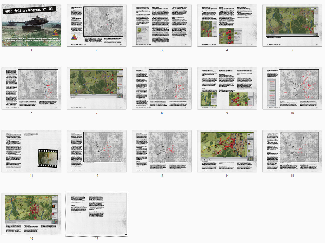
Task: Select page 17 text-only thumbnail
Action: click(x=97, y=213)
